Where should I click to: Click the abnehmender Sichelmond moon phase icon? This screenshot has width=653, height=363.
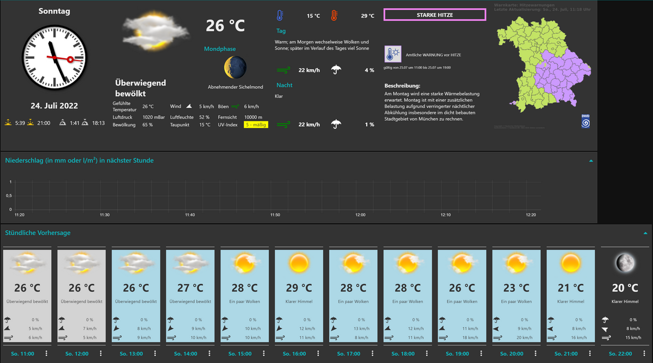click(236, 67)
